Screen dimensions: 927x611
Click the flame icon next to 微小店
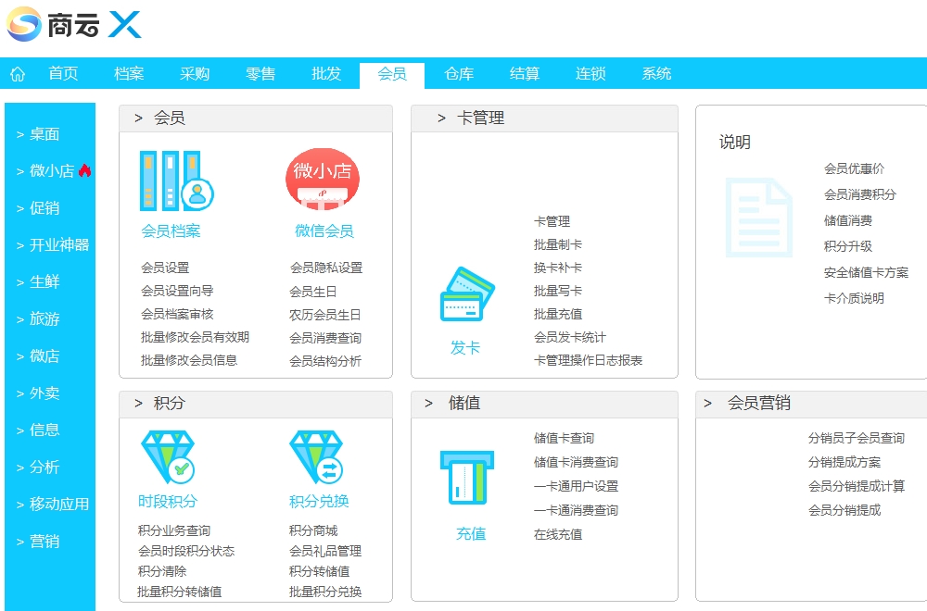tap(85, 170)
